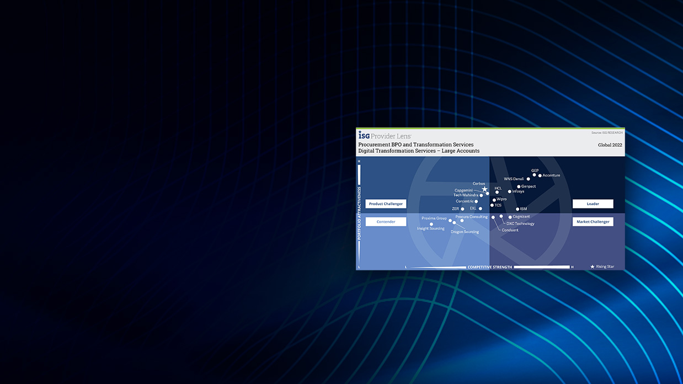Click the "Corcentric" provider label
This screenshot has height=384, width=683.
(465, 201)
